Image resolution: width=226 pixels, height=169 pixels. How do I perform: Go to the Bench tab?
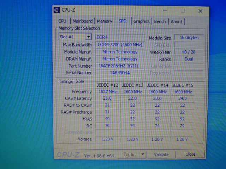(x=160, y=21)
